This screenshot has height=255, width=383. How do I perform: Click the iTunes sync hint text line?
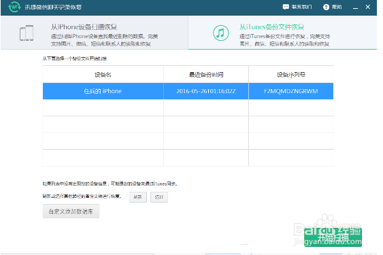click(110, 184)
